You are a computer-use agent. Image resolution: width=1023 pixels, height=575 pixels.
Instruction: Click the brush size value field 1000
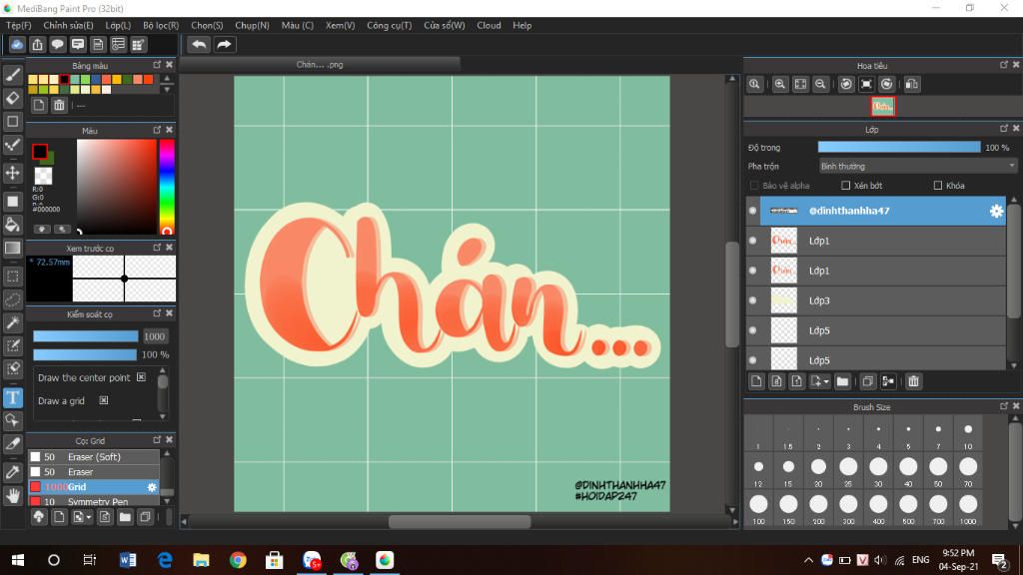[x=155, y=336]
